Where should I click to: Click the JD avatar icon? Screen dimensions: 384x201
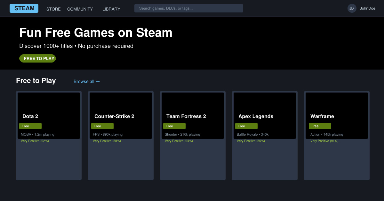pyautogui.click(x=352, y=8)
